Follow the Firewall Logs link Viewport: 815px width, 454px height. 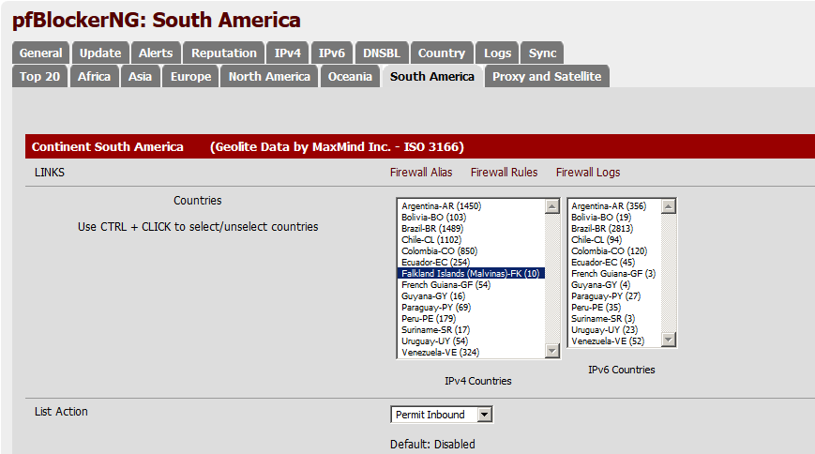pyautogui.click(x=588, y=173)
